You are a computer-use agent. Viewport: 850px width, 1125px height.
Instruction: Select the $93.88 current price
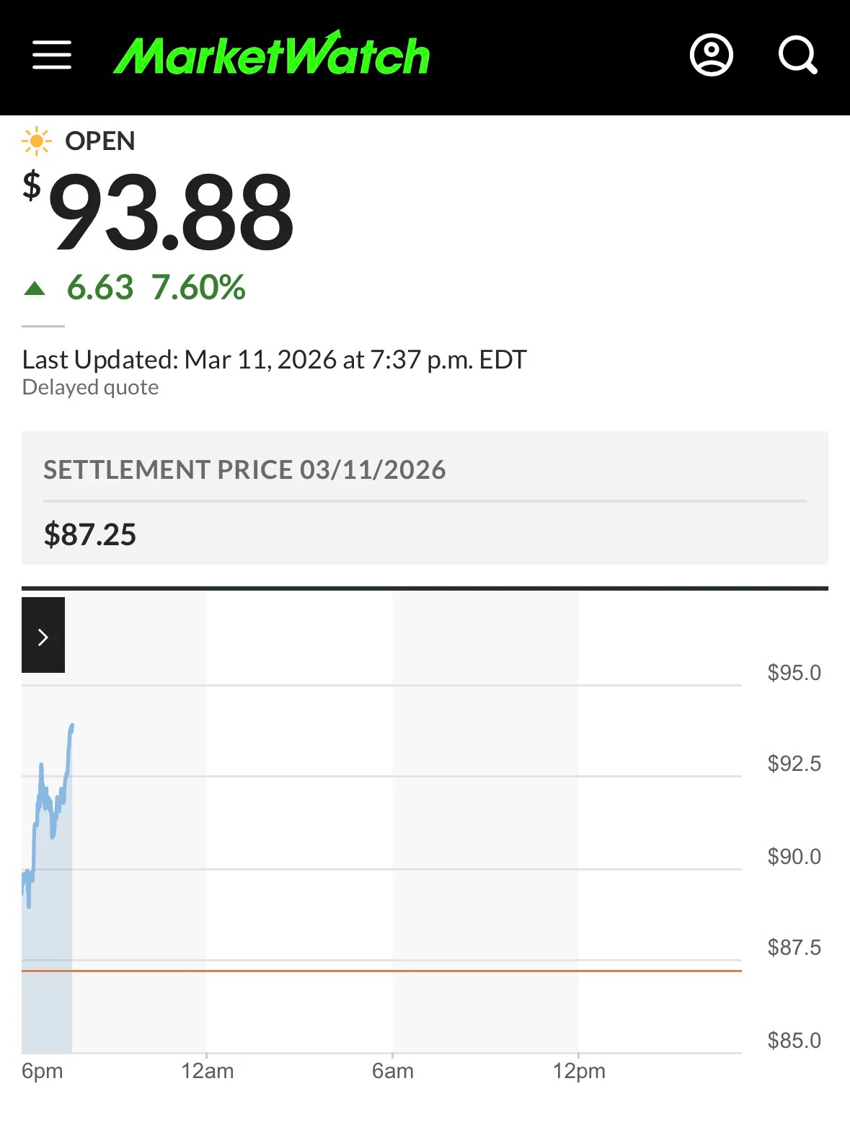171,213
